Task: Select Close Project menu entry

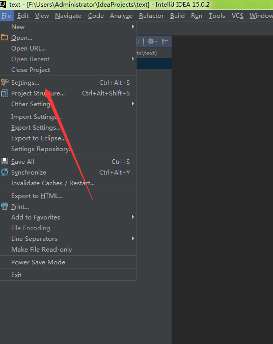Action: (x=68, y=70)
